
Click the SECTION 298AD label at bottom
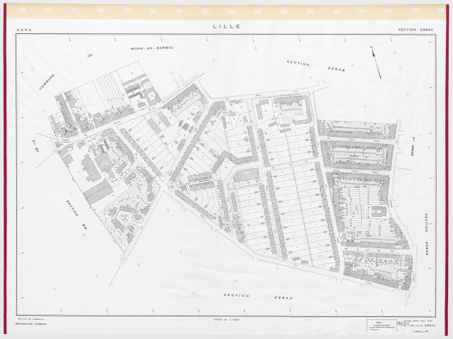pos(246,297)
